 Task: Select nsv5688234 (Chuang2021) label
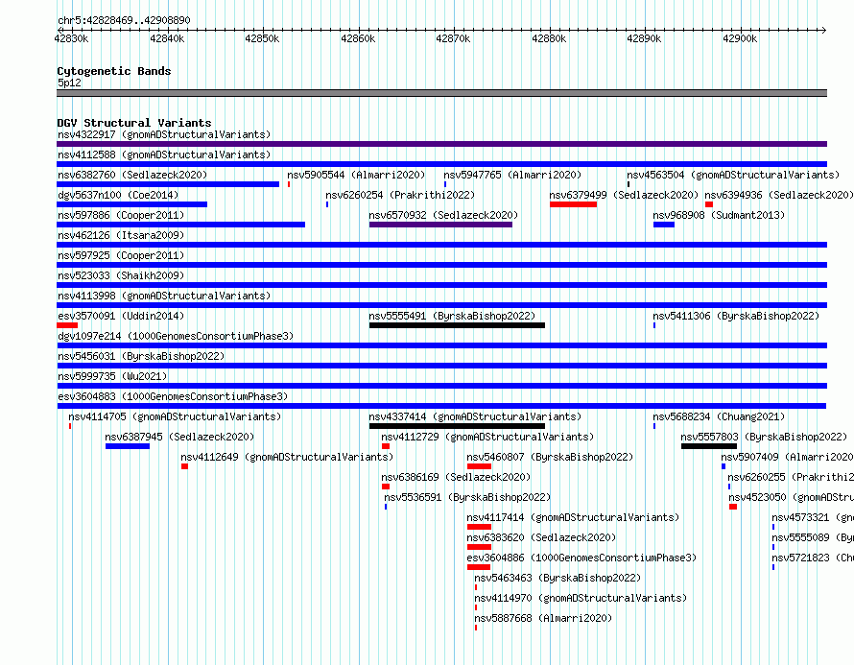(719, 416)
